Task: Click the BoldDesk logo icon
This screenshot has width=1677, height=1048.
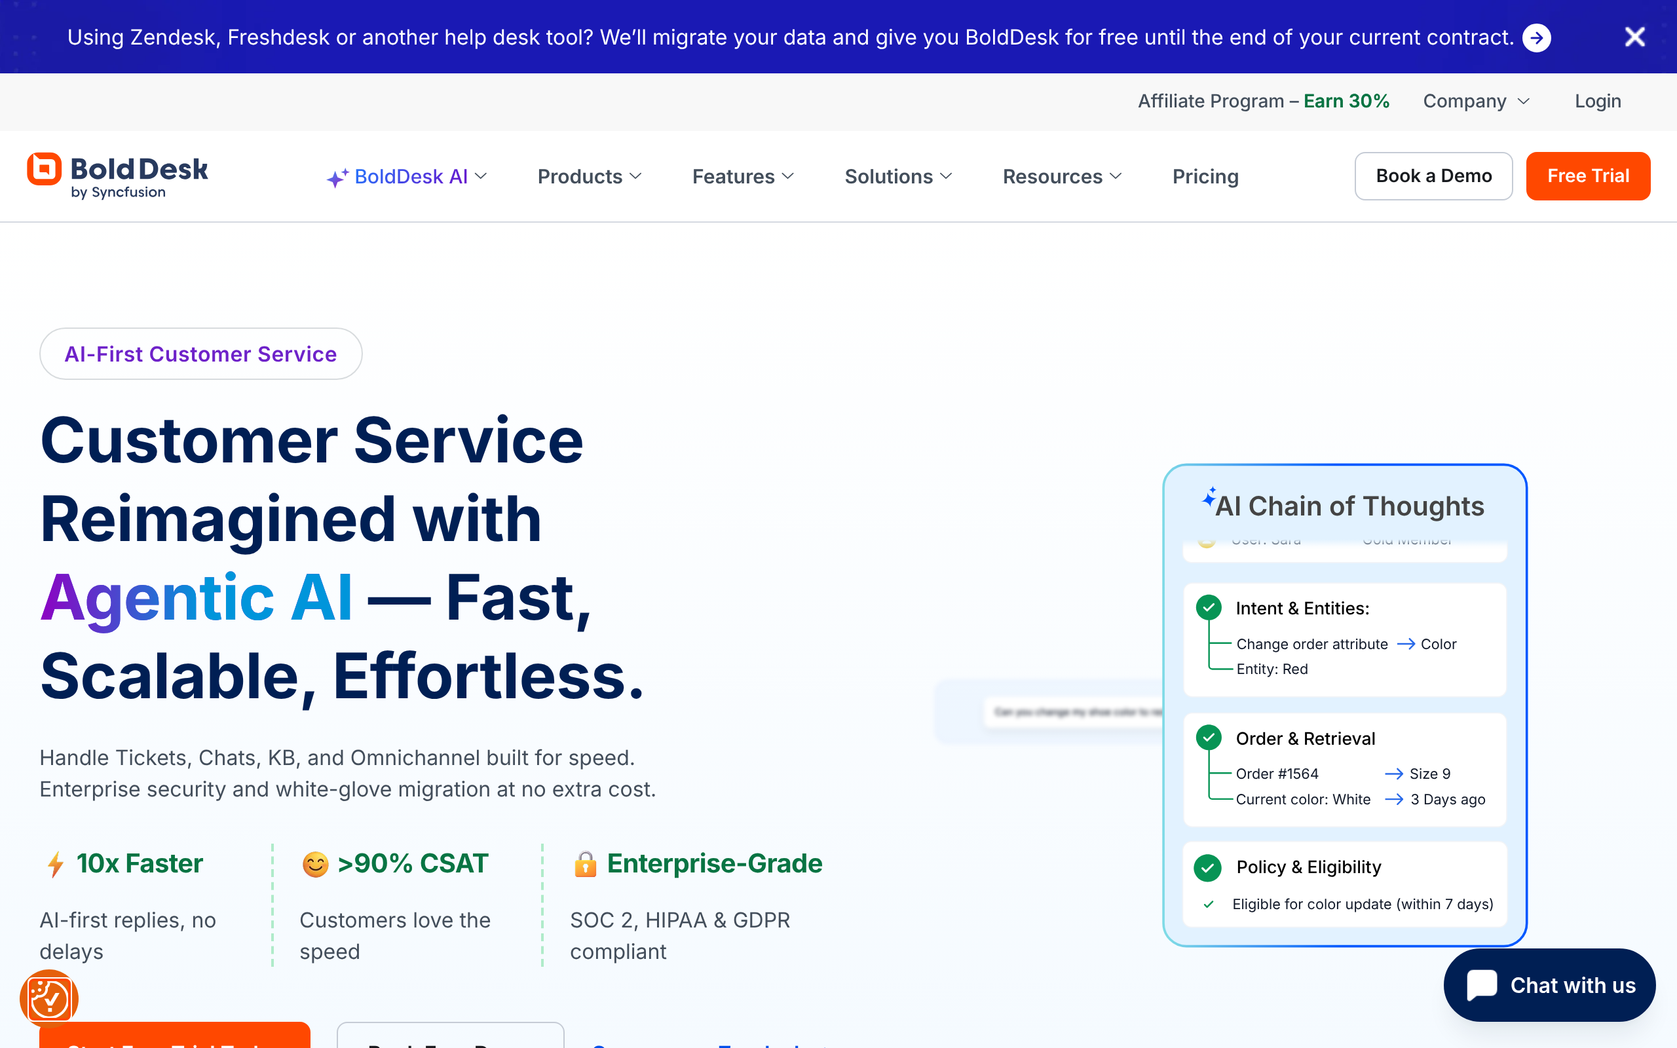Action: pos(45,169)
